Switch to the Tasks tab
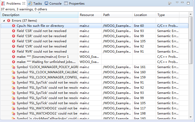195x122 pixels. click(35, 3)
